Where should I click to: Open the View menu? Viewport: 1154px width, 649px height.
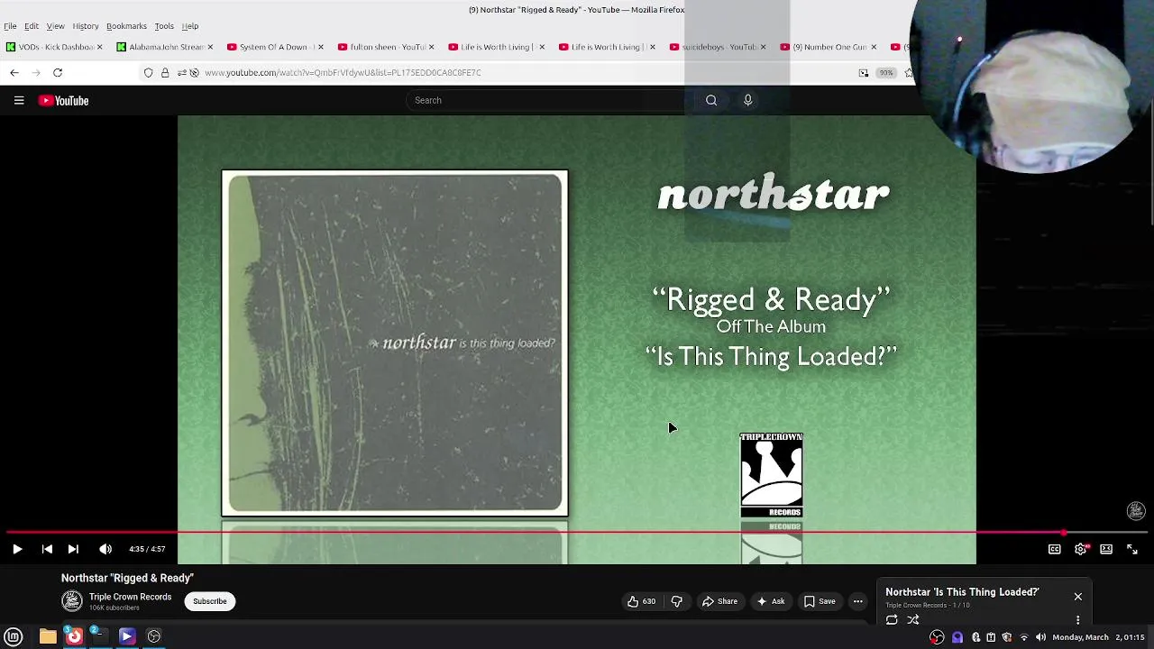55,26
